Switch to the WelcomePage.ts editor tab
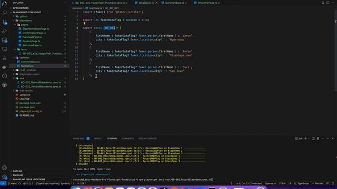The height and width of the screenshot is (189, 337). click(207, 3)
